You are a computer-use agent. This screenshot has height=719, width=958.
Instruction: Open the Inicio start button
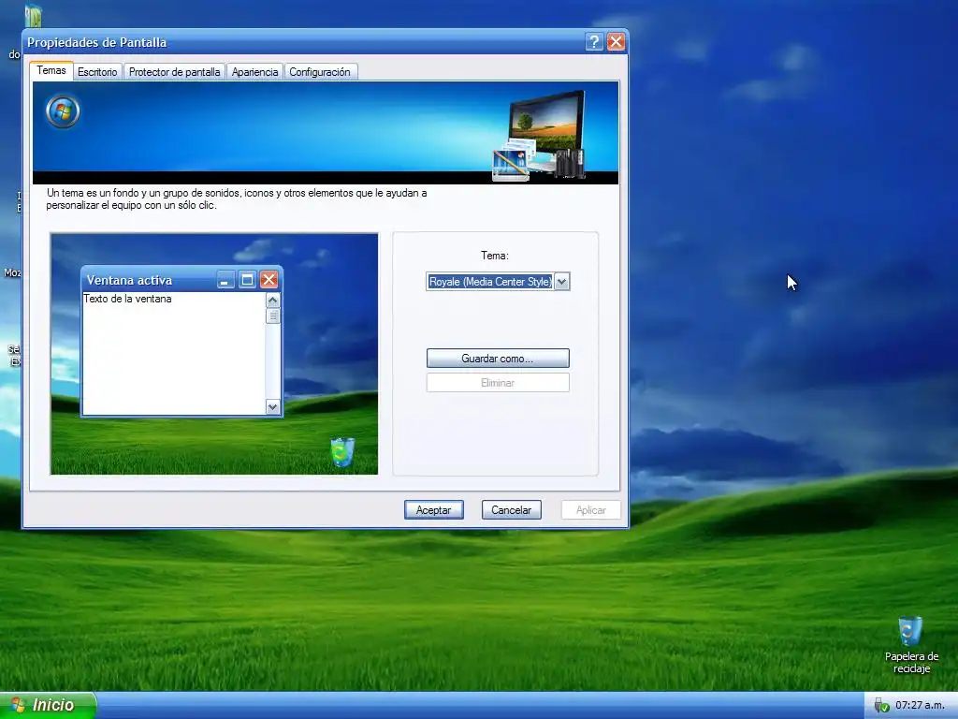48,705
